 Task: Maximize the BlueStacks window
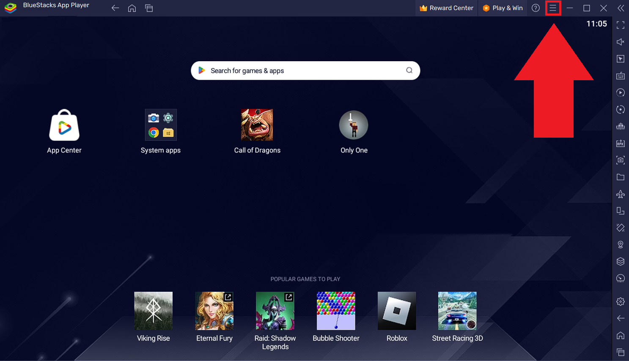click(587, 8)
